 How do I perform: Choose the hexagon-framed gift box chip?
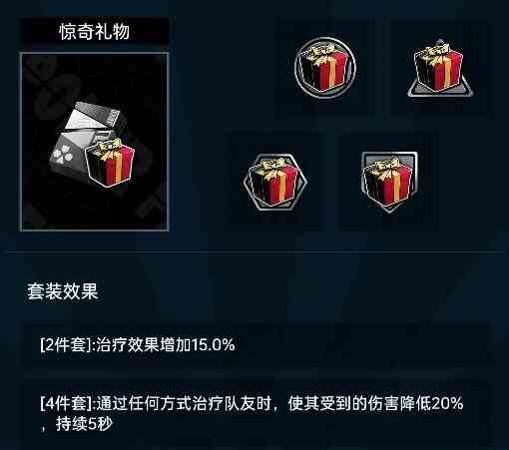click(275, 182)
